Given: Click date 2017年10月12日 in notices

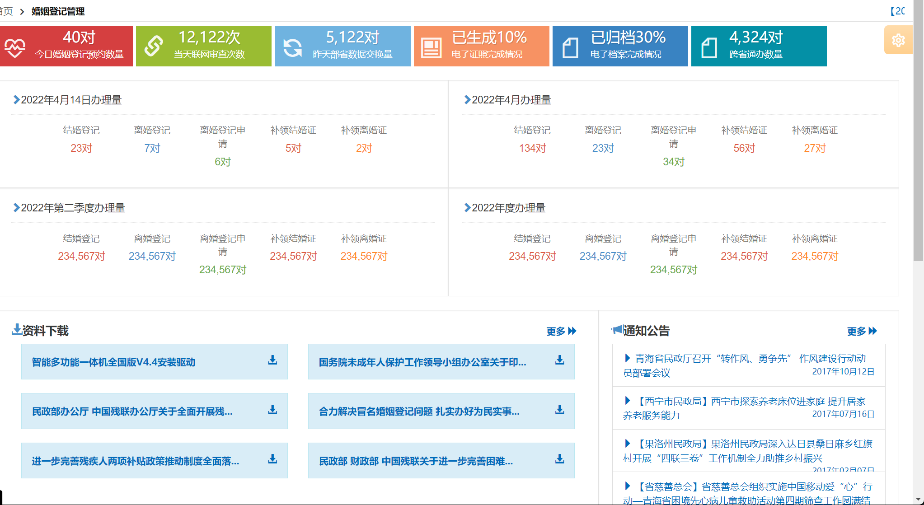Looking at the screenshot, I should (x=843, y=371).
